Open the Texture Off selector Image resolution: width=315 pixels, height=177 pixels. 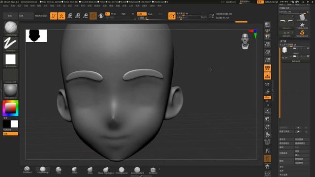click(x=11, y=76)
